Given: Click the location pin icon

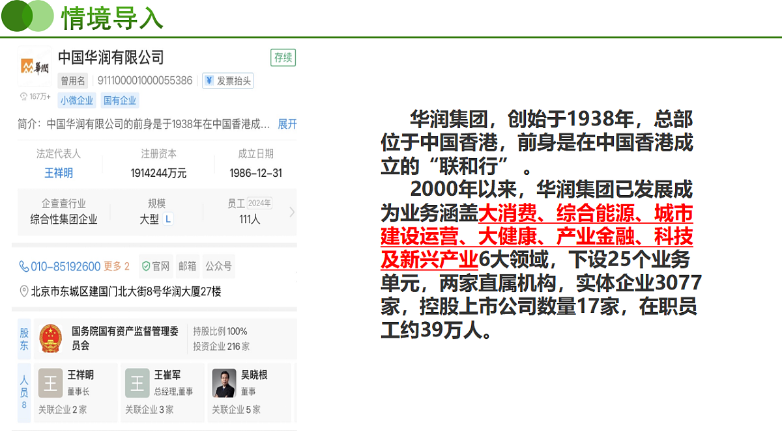Looking at the screenshot, I should click(x=24, y=291).
